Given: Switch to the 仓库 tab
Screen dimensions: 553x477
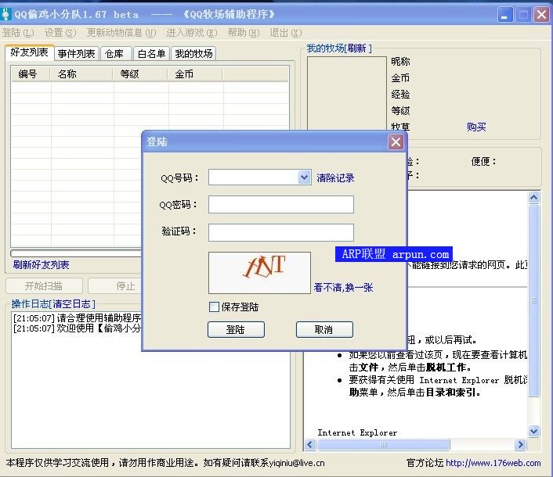Looking at the screenshot, I should pos(116,53).
